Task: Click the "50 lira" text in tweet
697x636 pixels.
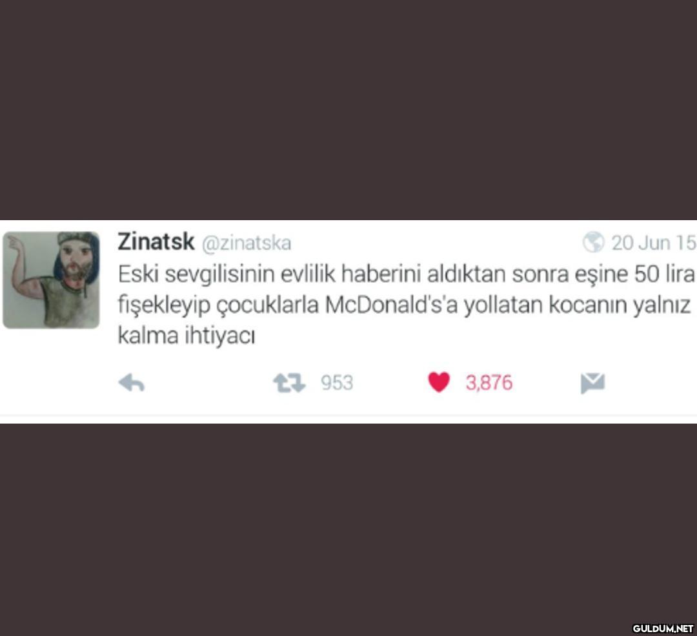Action: pos(665,274)
